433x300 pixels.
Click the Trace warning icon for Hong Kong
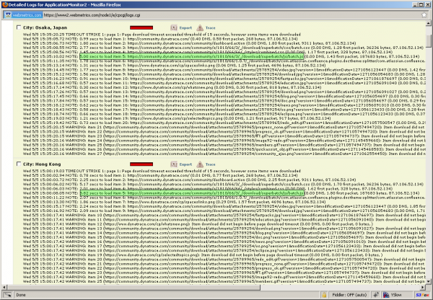(x=200, y=164)
